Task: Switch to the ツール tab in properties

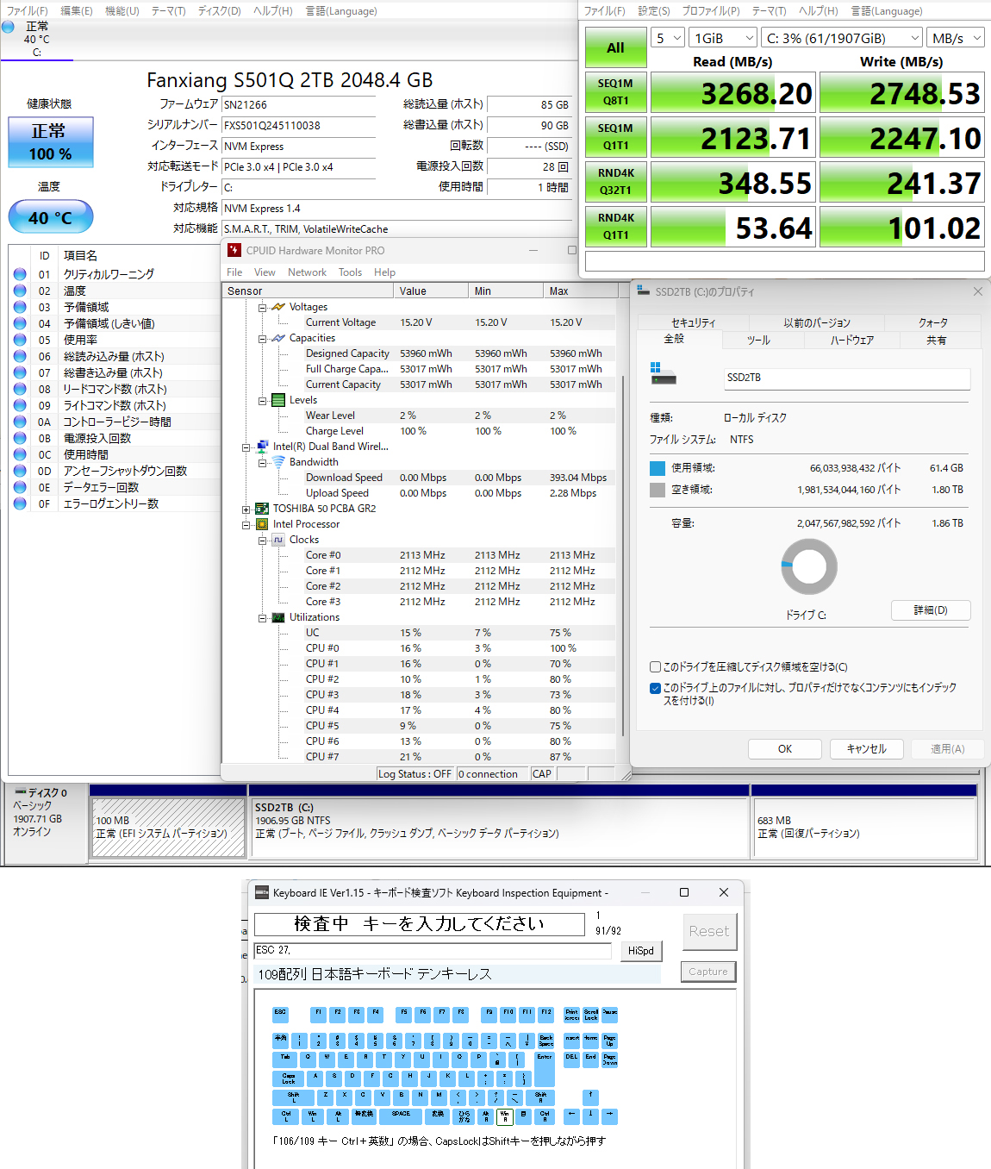Action: 758,340
